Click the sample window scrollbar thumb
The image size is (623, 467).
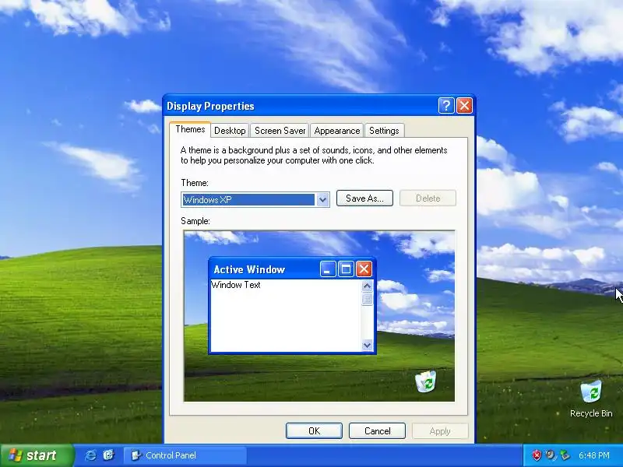367,299
